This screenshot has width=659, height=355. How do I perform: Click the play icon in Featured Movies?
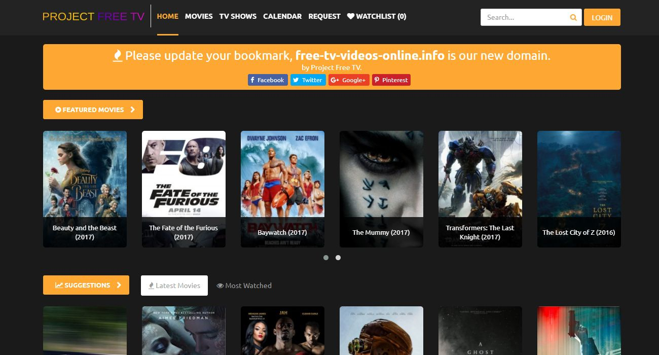click(58, 110)
